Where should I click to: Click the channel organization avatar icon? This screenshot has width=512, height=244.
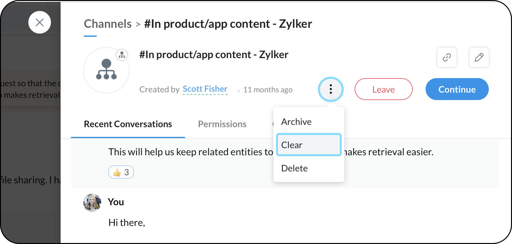[x=106, y=70]
